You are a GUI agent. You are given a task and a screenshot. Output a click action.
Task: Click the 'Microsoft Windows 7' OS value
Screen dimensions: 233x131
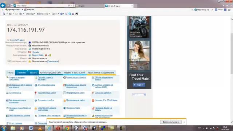point(40,45)
